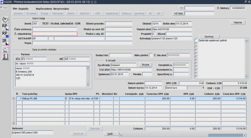Viewport: 251px width, 138px height.
Task: Open the ÚKOLY tasks icon
Action: pos(5,57)
